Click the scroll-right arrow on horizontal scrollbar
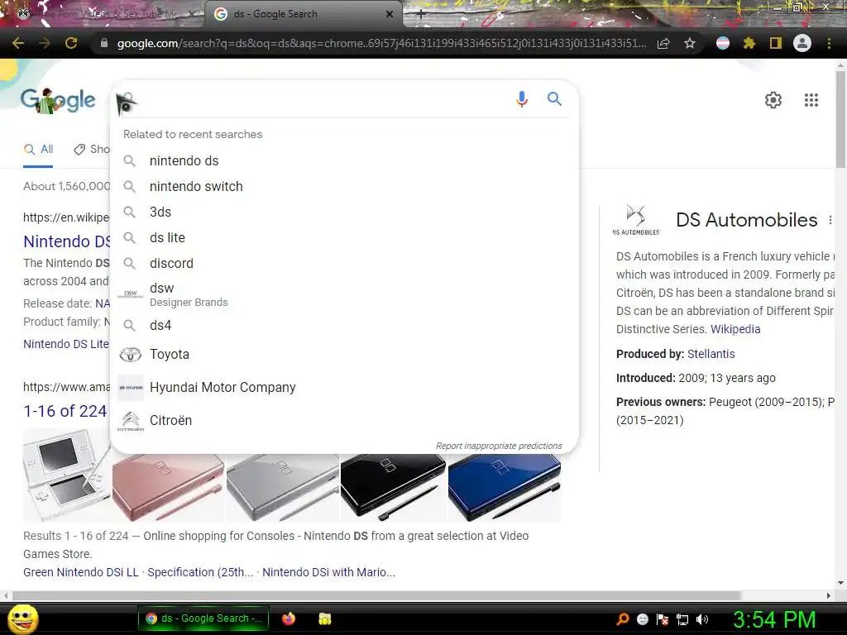 pos(829,595)
